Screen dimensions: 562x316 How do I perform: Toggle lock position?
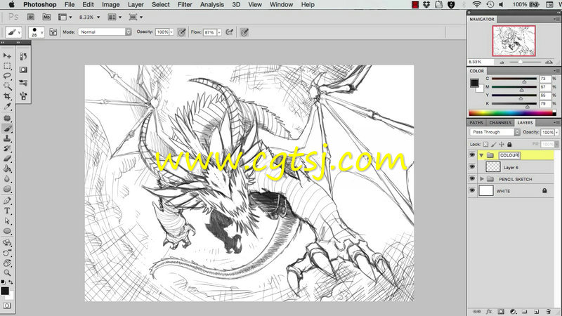point(502,145)
